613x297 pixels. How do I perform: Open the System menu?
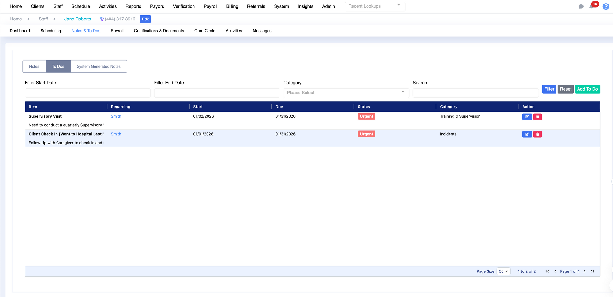pos(281,6)
